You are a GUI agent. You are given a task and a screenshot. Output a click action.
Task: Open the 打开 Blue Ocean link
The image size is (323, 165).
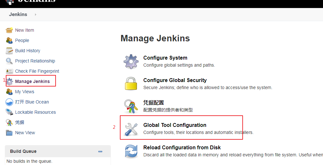[x=32, y=102]
